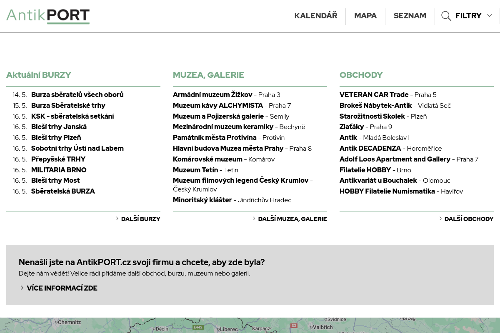
Task: Click the search magnifier icon
Action: pyautogui.click(x=446, y=16)
